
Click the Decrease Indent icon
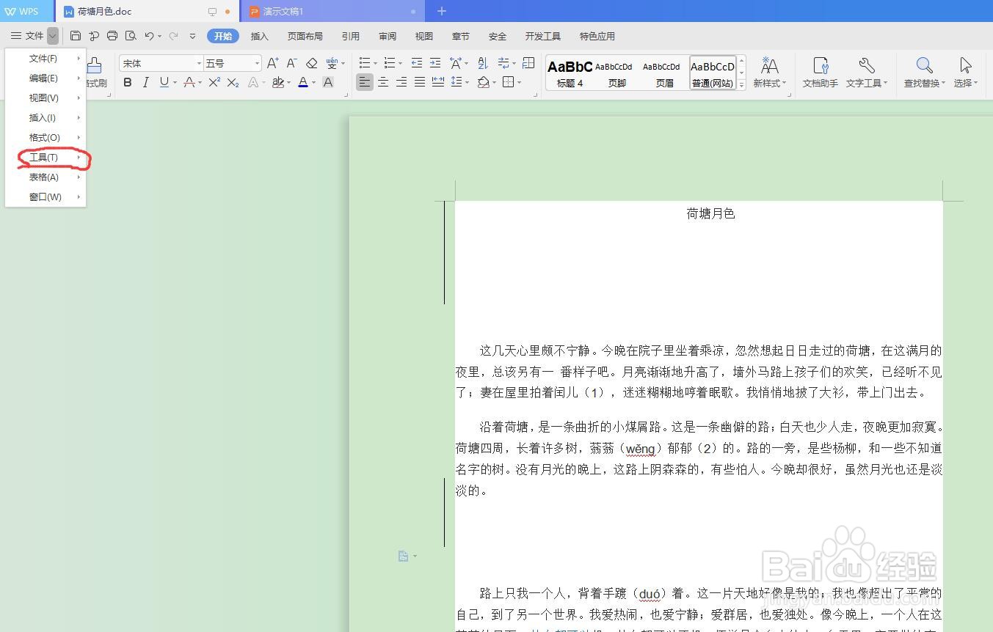(x=417, y=63)
